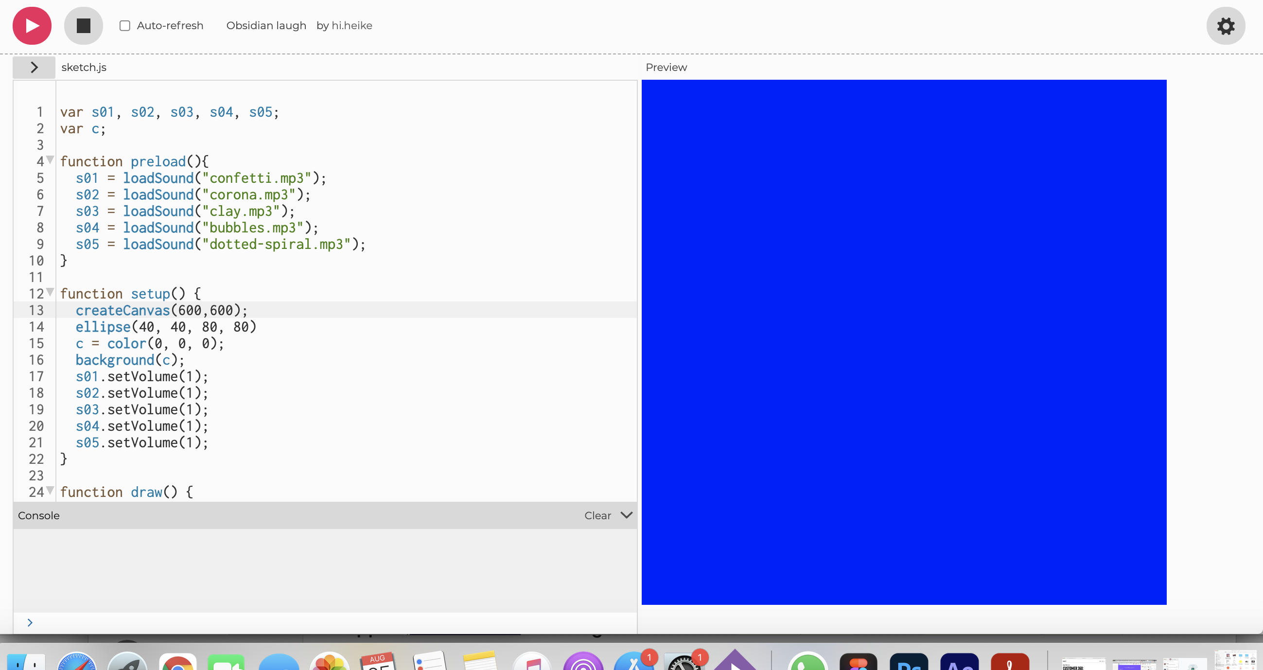
Task: Click the Run/Play button to execute sketch
Action: 32,25
